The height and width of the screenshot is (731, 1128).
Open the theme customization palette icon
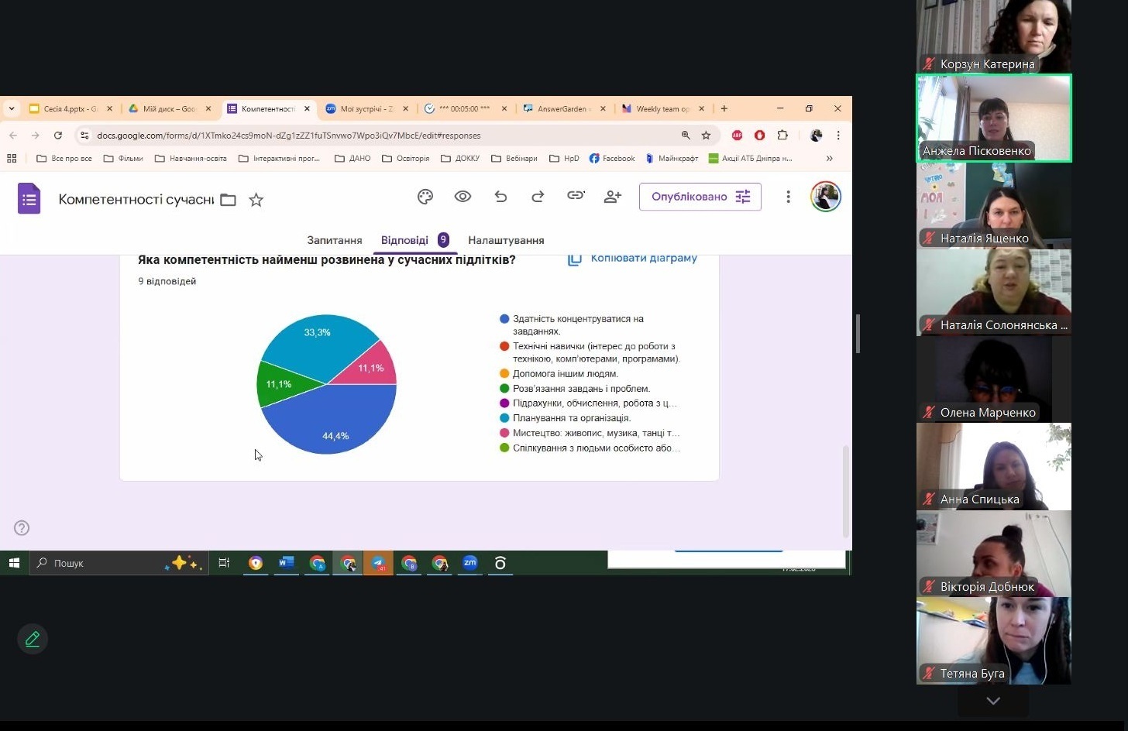425,197
